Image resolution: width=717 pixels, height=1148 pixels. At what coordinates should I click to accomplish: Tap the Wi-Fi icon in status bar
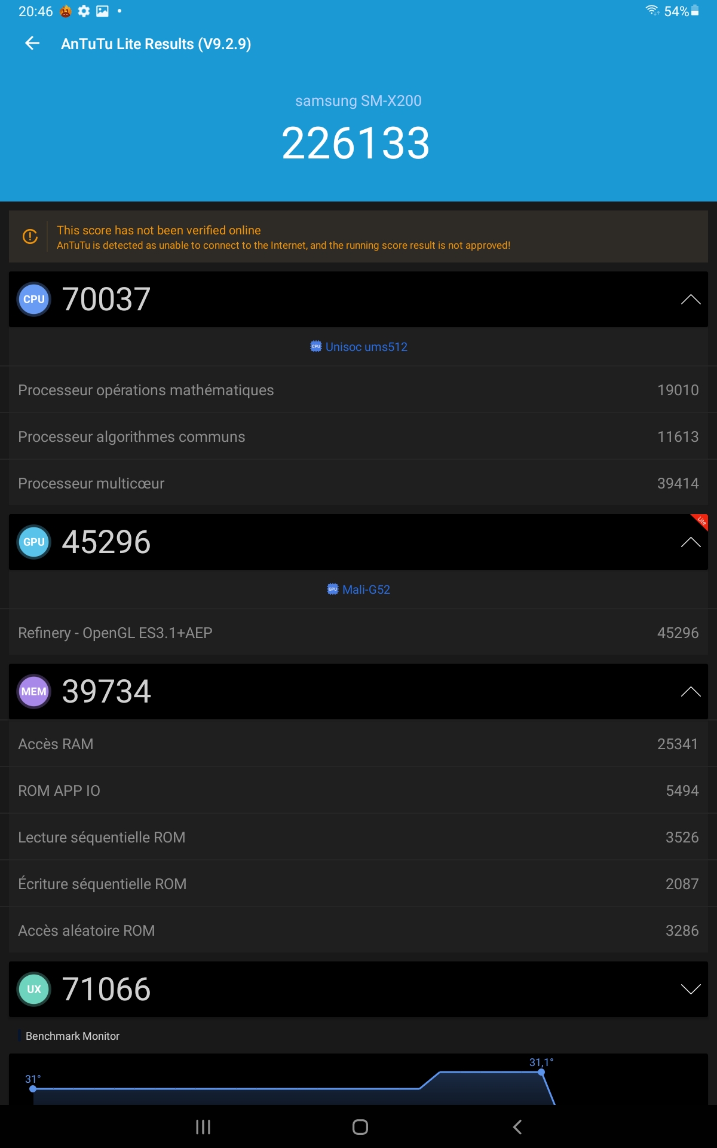[652, 11]
